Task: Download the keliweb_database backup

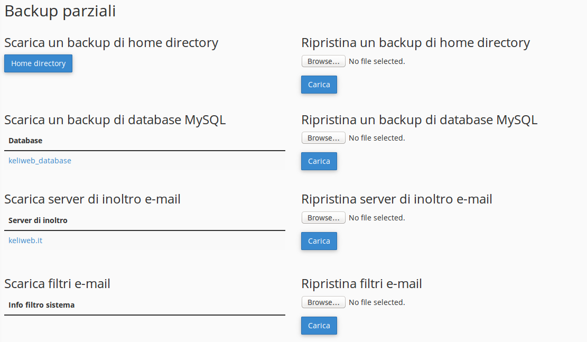Action: (40, 161)
